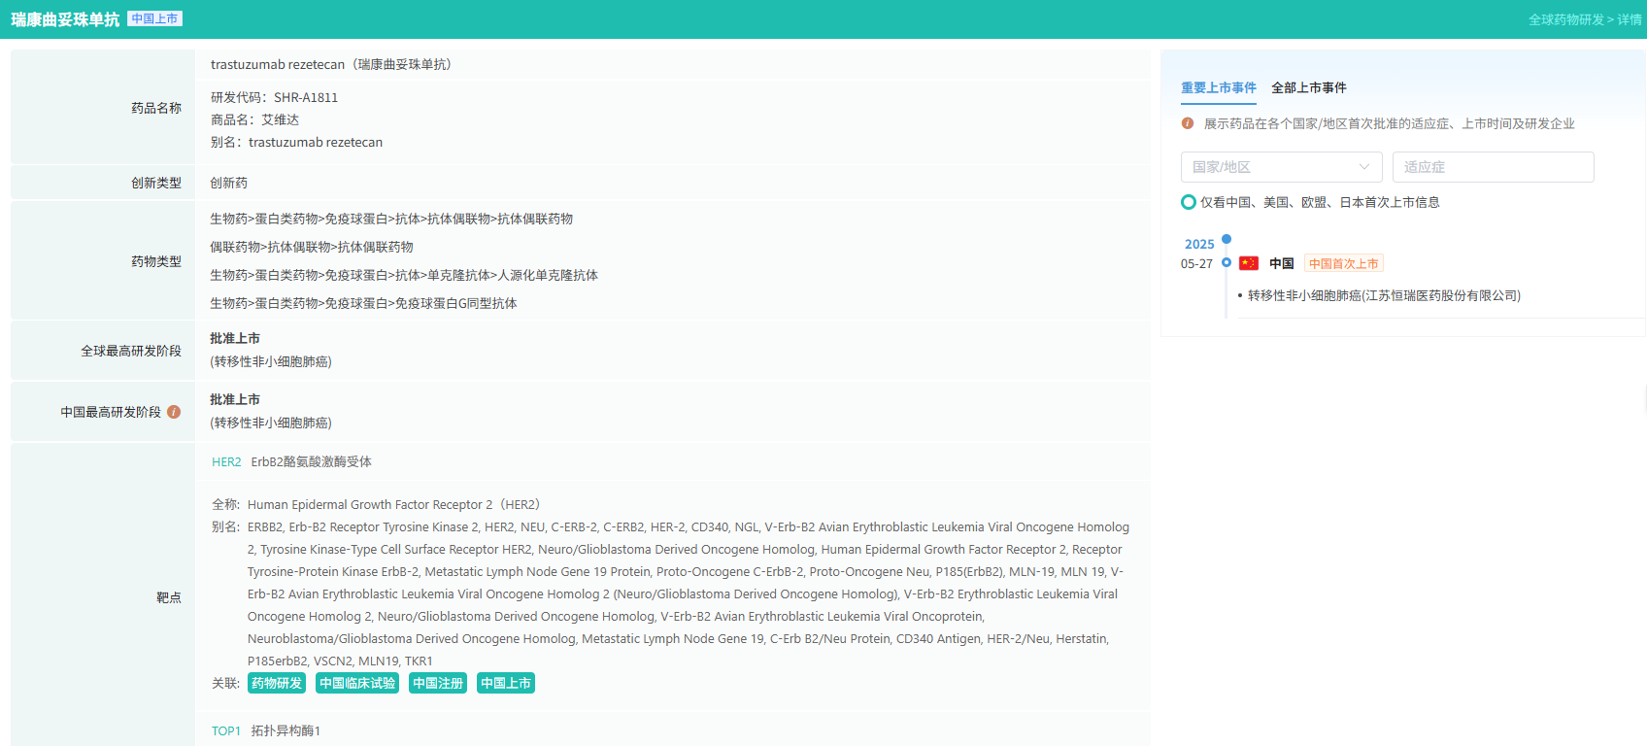Switch to the 全部上市事件 tab
This screenshot has width=1647, height=746.
pos(1308,87)
